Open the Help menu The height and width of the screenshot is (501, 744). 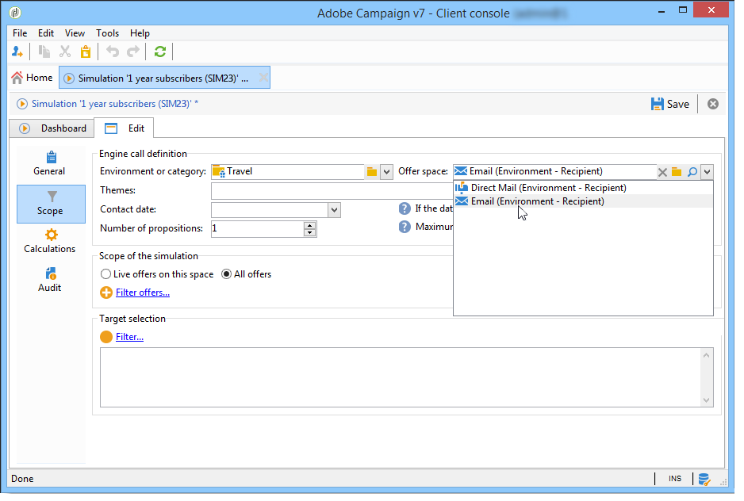click(x=140, y=33)
